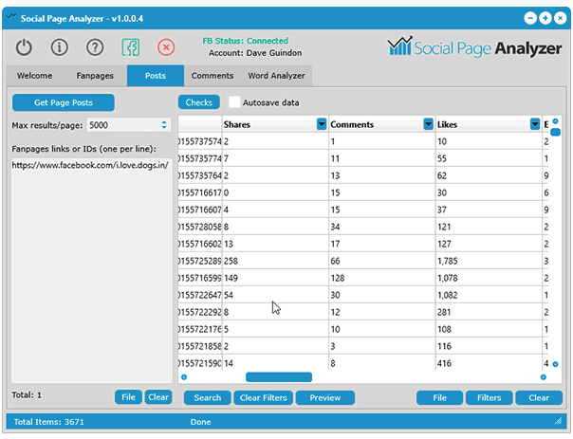Click the Total Items: 3671 status text
The image size is (573, 439).
click(48, 422)
